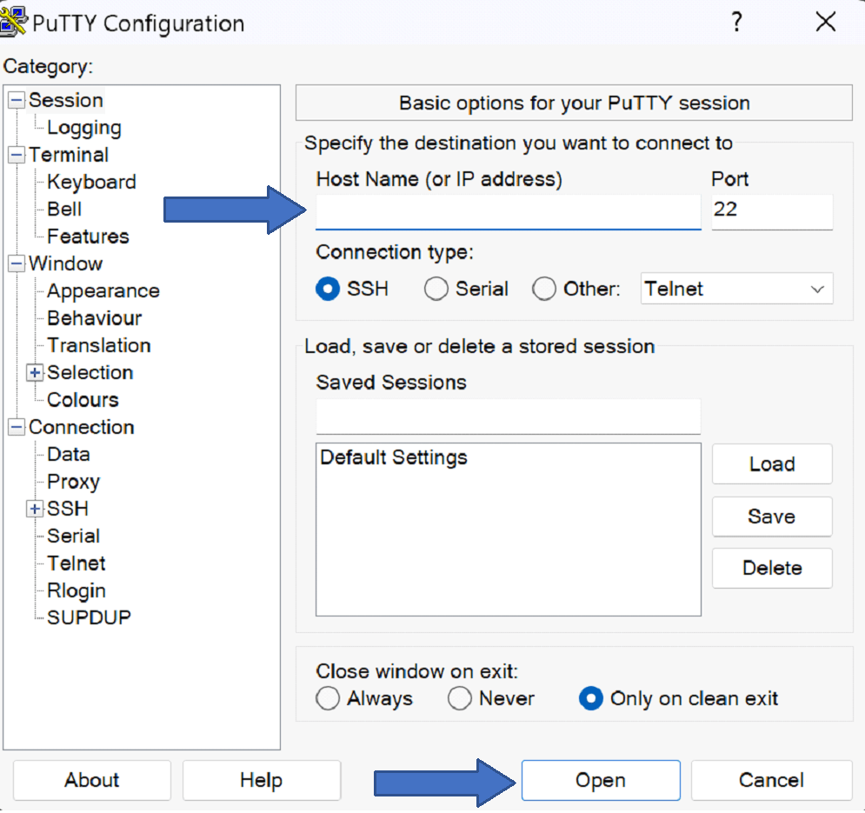
Task: Click the Load session button
Action: (x=771, y=464)
